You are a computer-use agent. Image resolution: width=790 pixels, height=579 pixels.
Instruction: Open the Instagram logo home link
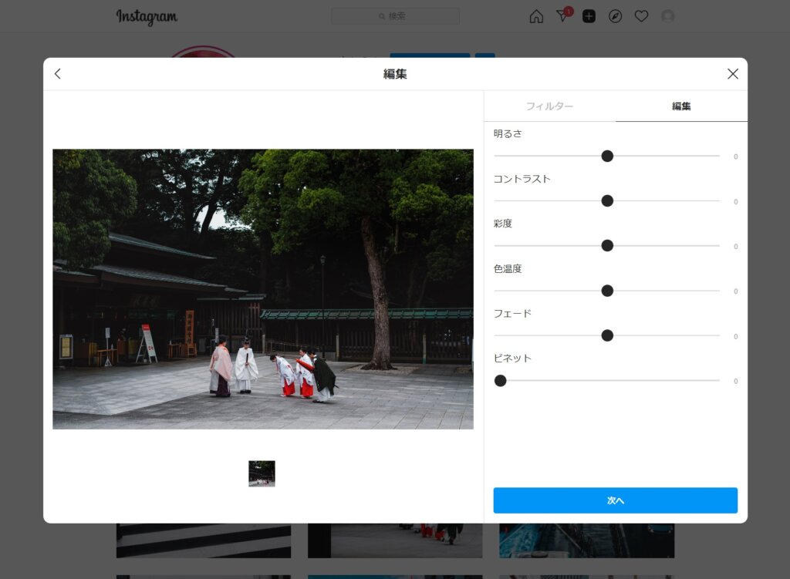pos(147,17)
